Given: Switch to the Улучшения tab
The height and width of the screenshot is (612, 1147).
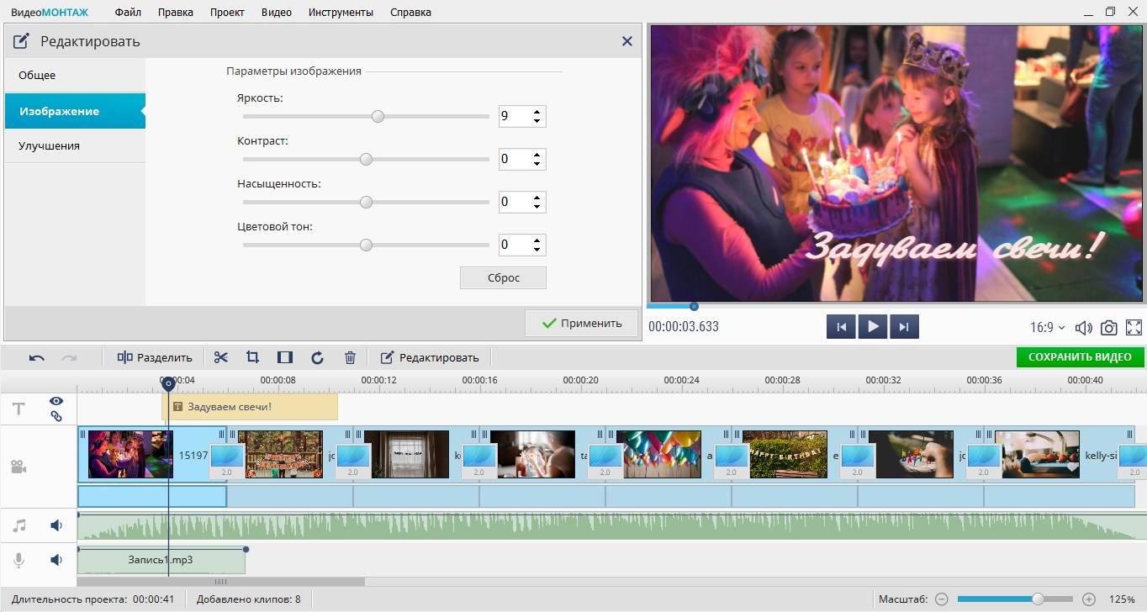Looking at the screenshot, I should point(49,145).
